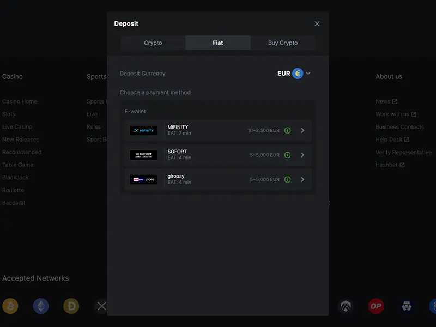The width and height of the screenshot is (436, 327).
Task: Click the blue Euro currency icon
Action: [298, 74]
